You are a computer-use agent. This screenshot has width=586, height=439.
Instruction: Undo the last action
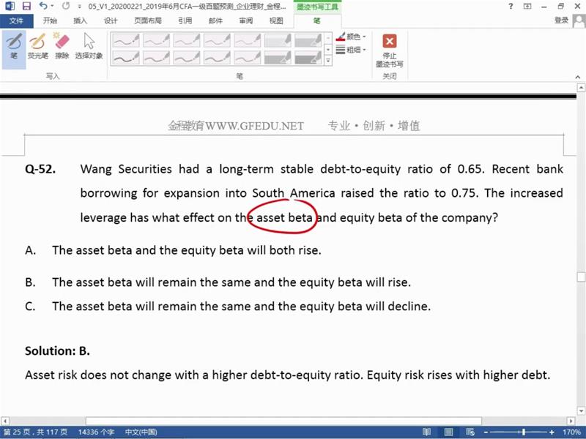42,6
